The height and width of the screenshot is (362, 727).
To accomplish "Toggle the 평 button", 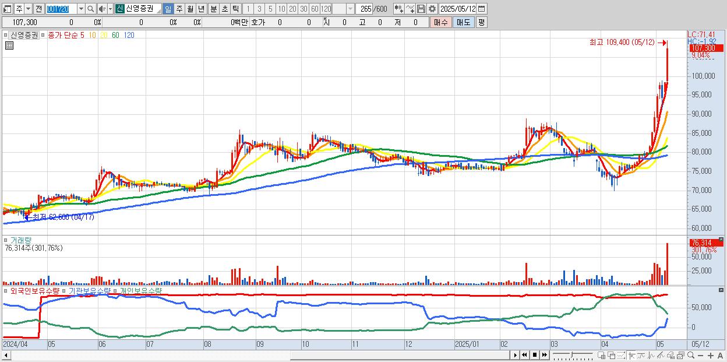I will (481, 22).
